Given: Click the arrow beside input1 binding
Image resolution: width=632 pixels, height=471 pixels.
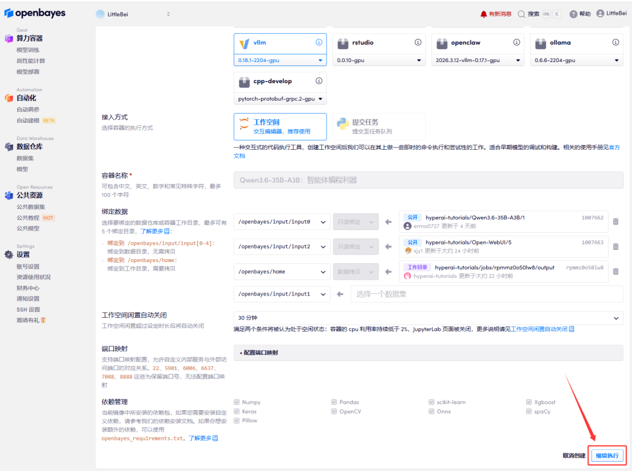Looking at the screenshot, I should (x=340, y=294).
